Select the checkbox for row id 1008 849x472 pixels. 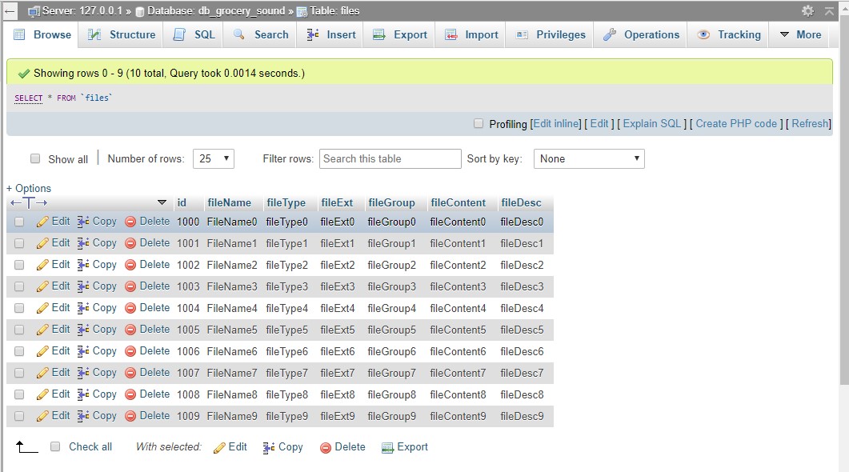(19, 394)
